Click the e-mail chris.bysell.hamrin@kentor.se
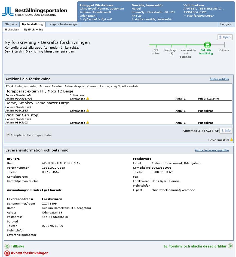 click(173, 190)
